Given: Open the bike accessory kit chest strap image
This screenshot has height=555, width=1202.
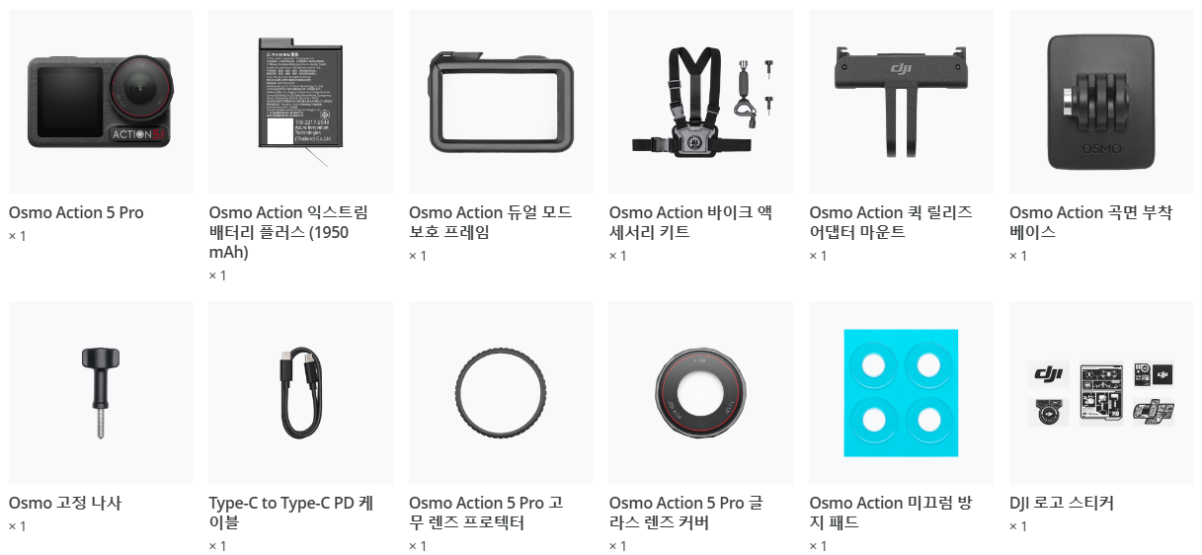Looking at the screenshot, I should [700, 103].
